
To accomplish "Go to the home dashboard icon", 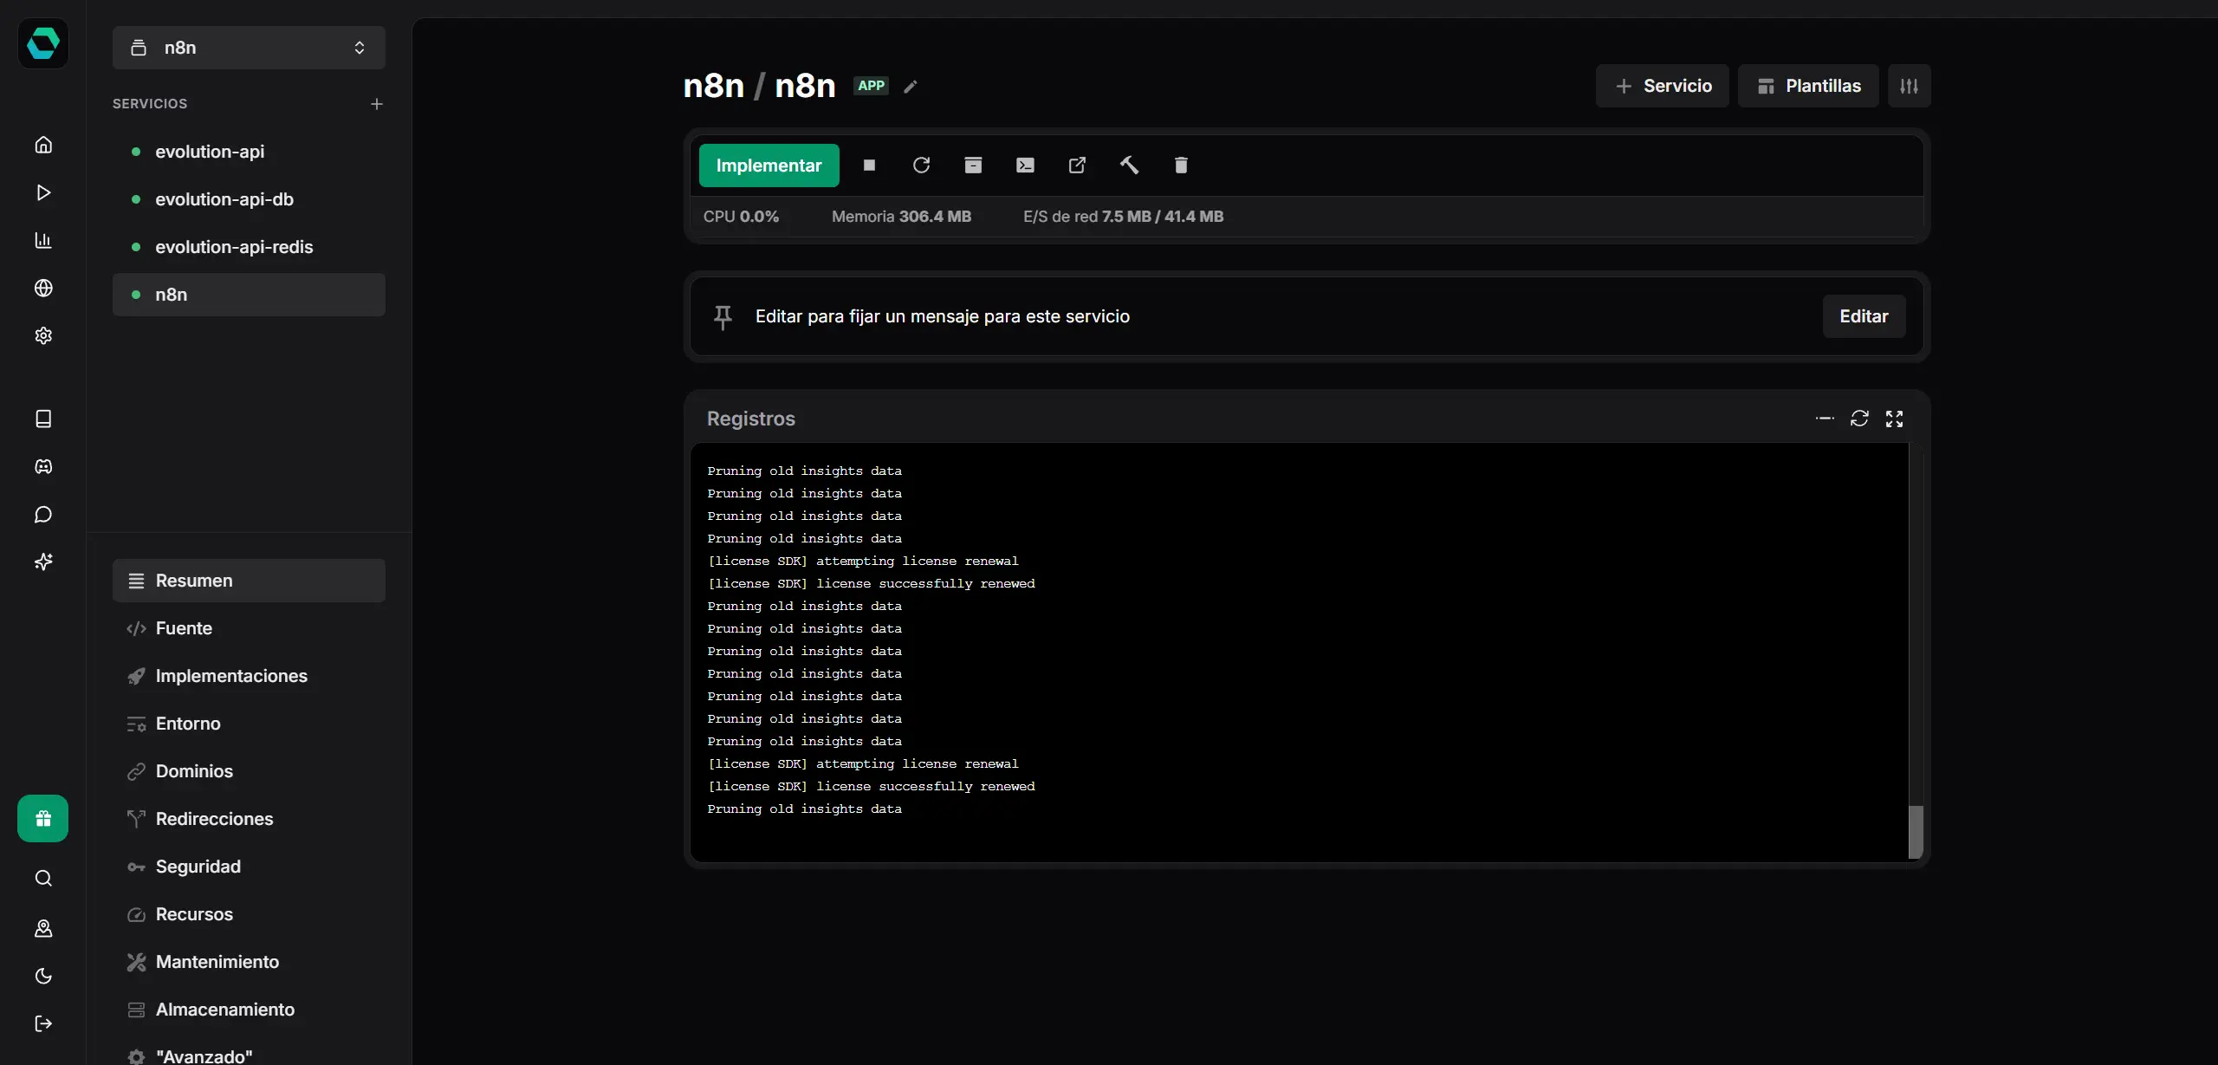I will [43, 145].
